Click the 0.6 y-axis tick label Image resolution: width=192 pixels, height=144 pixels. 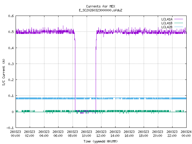tap(10, 16)
